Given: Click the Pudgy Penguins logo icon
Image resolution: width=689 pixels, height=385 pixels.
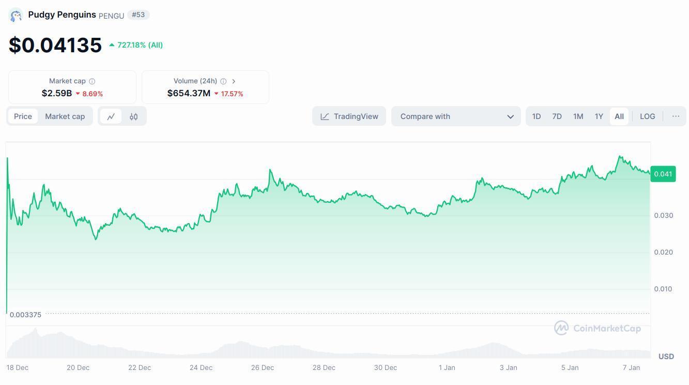Looking at the screenshot, I should tap(16, 16).
